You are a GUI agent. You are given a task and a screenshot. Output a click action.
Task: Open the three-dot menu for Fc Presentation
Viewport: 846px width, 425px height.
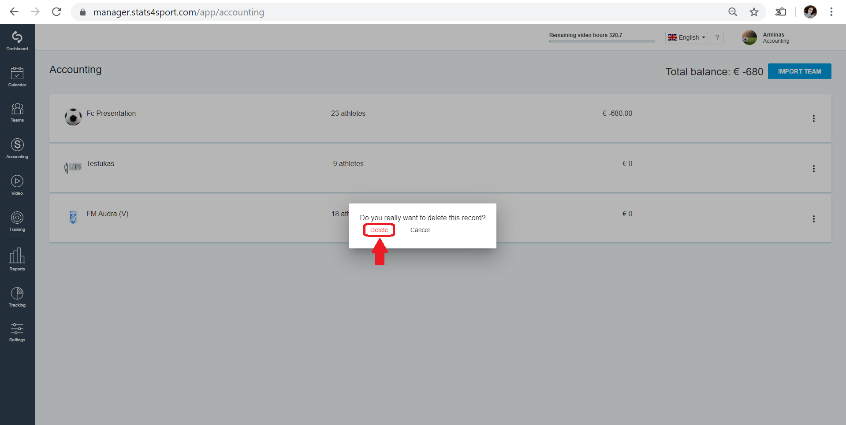pos(814,118)
